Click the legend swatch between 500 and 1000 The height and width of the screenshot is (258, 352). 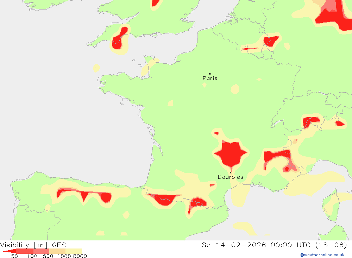pos(57,251)
